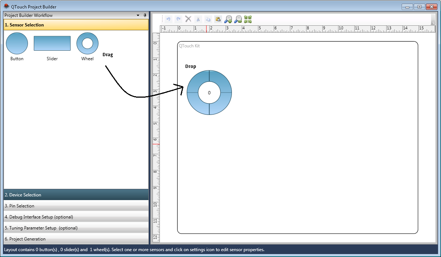Click the Zoom Out magnifier icon
The width and height of the screenshot is (441, 257).
(x=238, y=19)
